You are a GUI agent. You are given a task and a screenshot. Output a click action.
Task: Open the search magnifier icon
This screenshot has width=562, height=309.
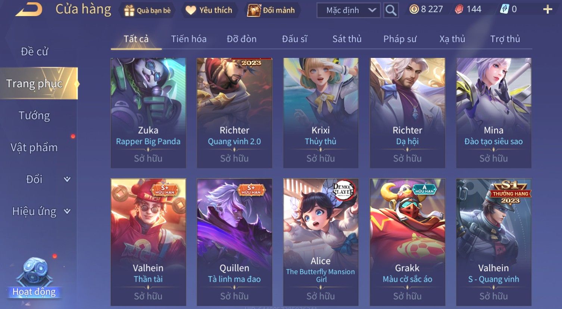pos(391,10)
